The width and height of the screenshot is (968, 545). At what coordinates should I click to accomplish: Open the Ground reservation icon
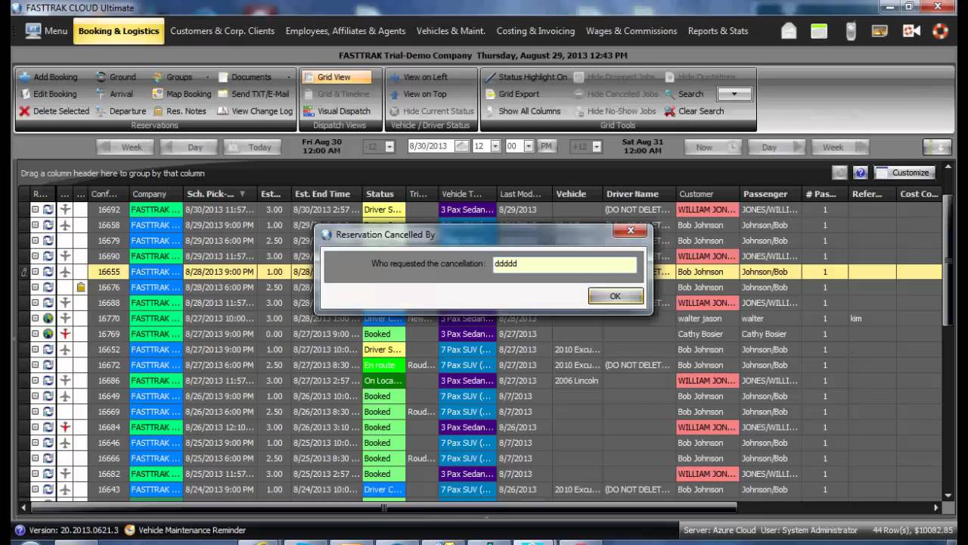[101, 77]
